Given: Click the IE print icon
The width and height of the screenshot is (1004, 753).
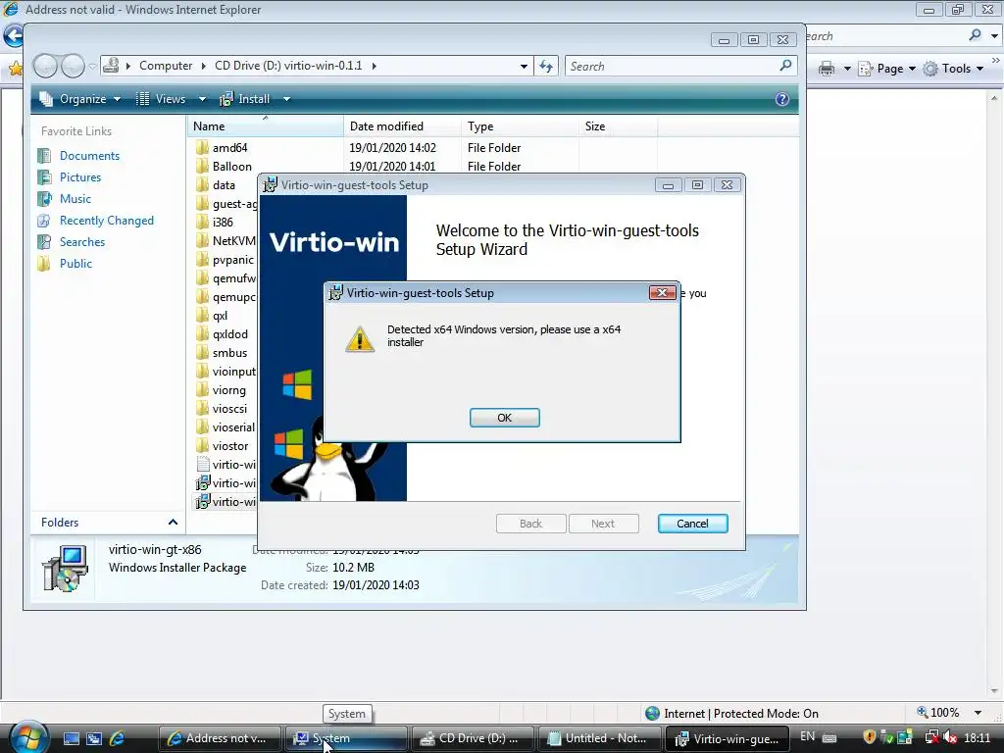Looking at the screenshot, I should tap(827, 69).
